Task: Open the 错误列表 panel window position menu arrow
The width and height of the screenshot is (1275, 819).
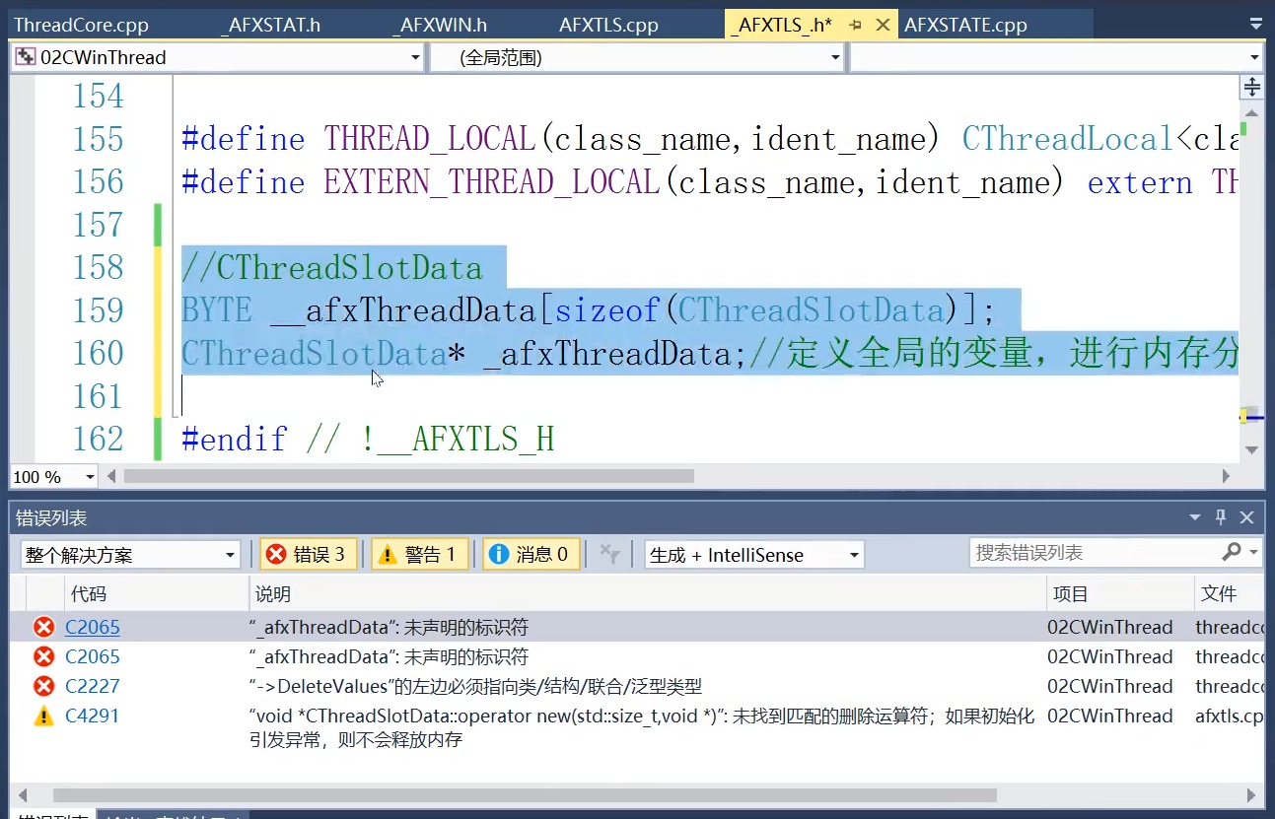Action: [1195, 517]
